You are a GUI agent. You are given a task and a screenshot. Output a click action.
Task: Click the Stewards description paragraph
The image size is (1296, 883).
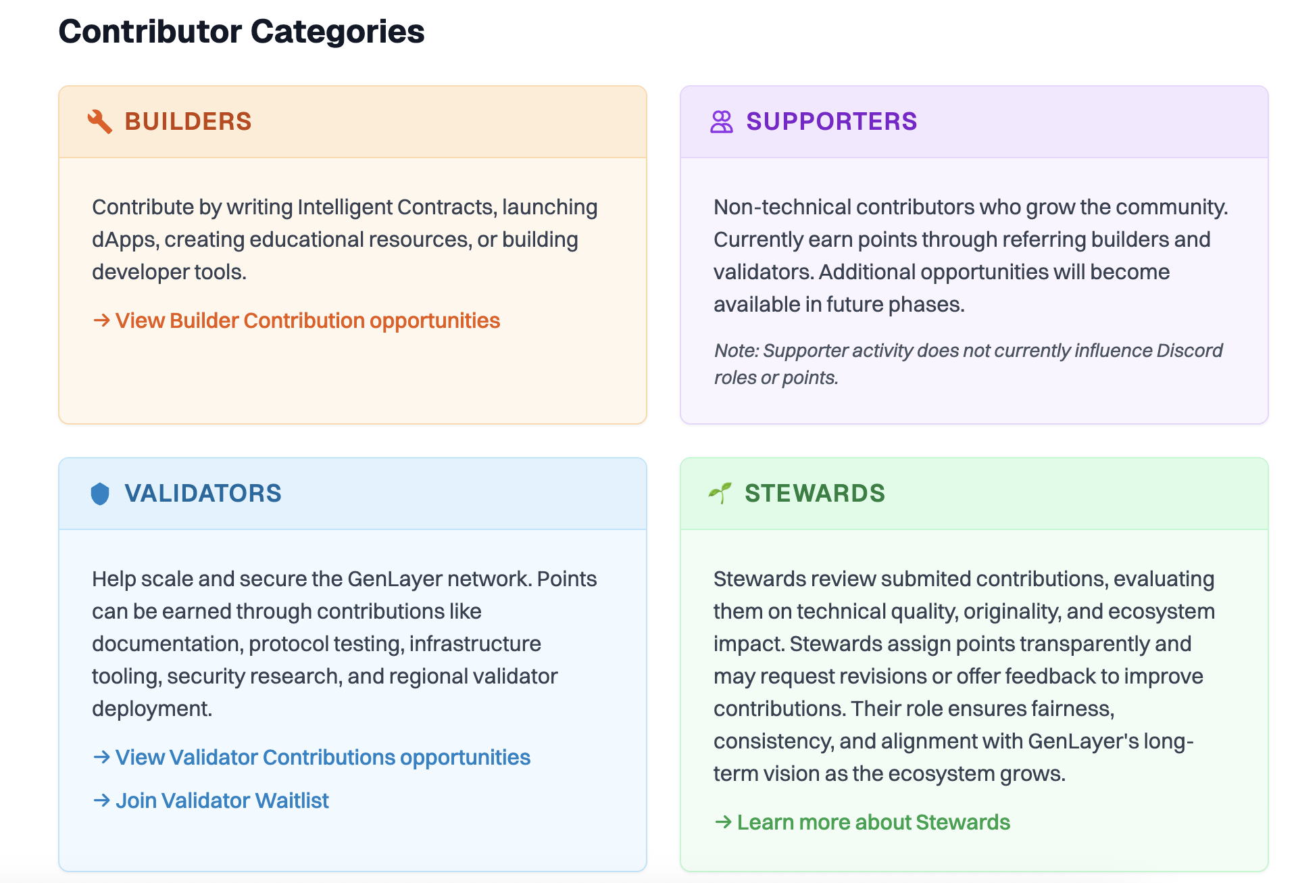tap(964, 676)
